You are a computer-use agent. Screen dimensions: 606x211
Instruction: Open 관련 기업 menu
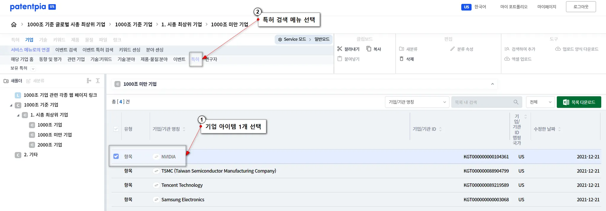click(76, 59)
